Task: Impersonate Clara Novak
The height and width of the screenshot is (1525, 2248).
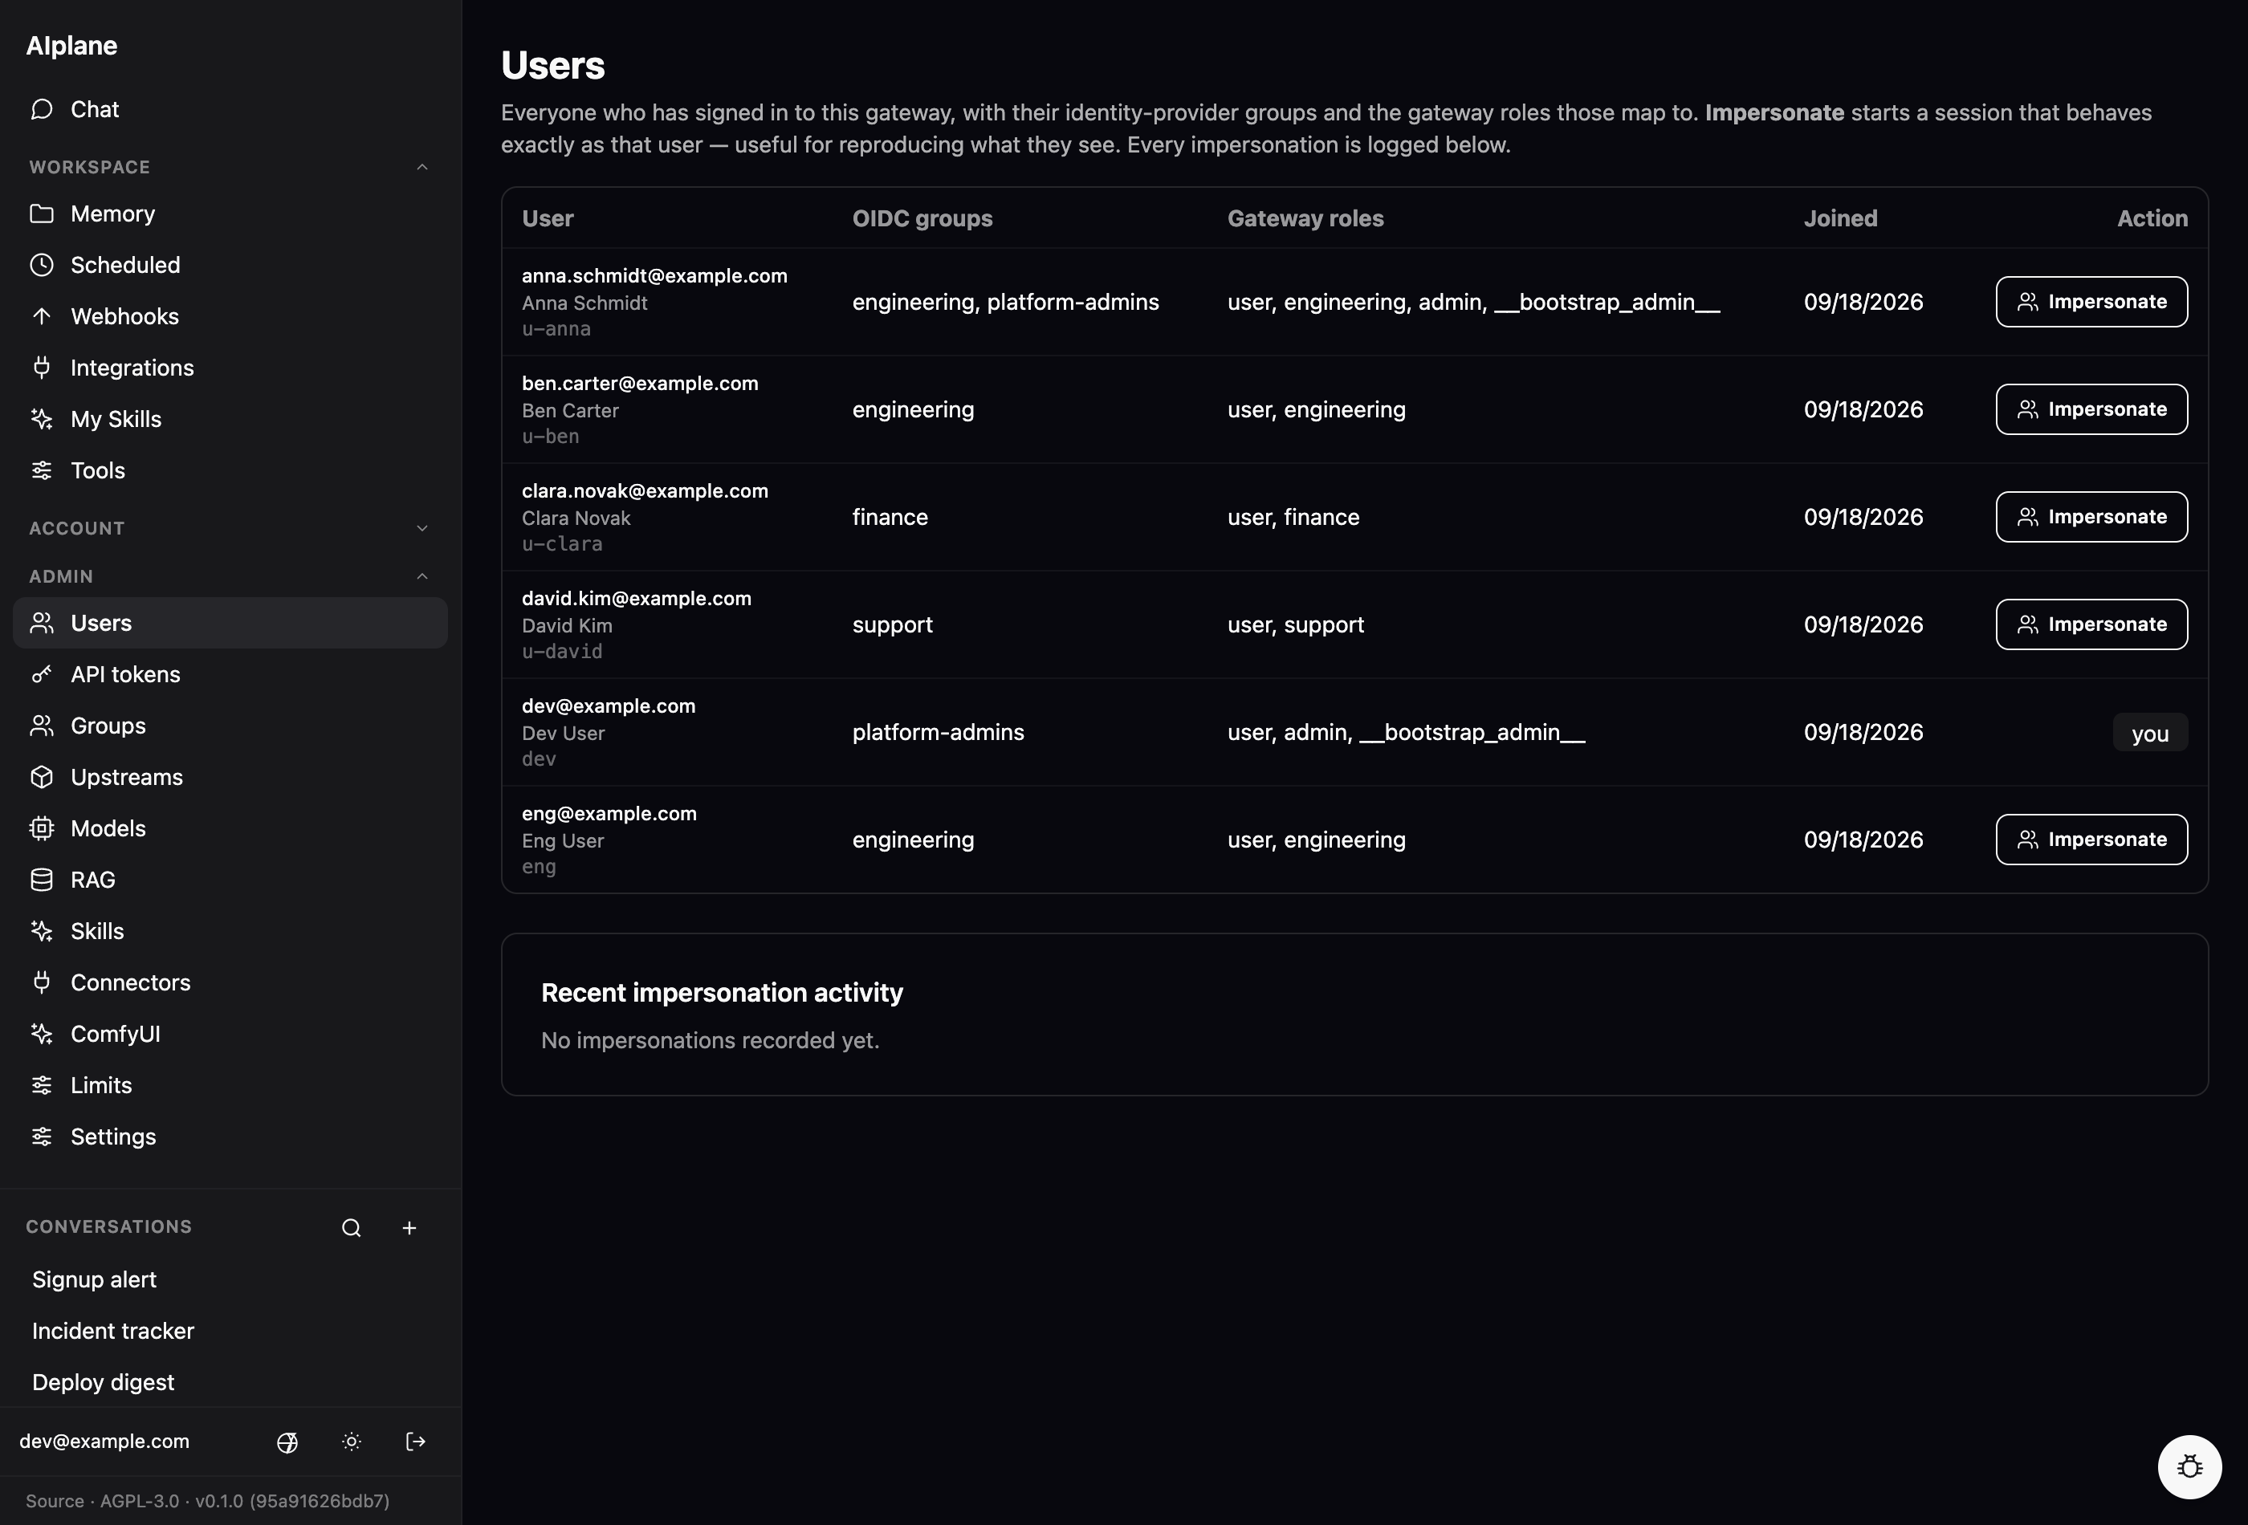Action: [2091, 516]
